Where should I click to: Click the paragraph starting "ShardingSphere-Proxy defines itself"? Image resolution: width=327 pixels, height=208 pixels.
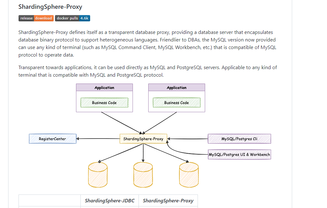coord(147,44)
